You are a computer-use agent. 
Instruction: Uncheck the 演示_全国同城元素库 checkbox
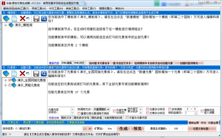tap(10, 80)
